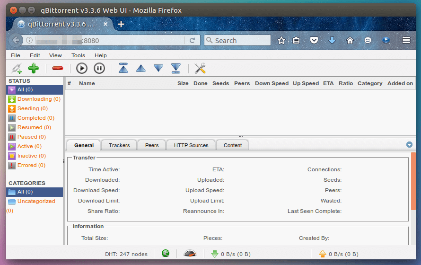Click the Firefox Search field
Screen dimensions: 421x265
237,41
